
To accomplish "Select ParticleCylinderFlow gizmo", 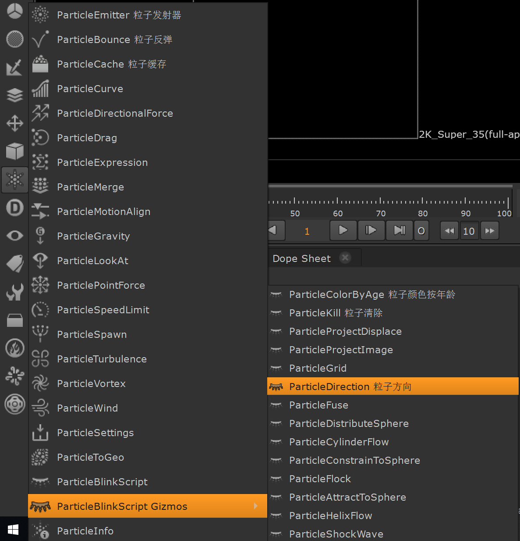I will 393,442.
